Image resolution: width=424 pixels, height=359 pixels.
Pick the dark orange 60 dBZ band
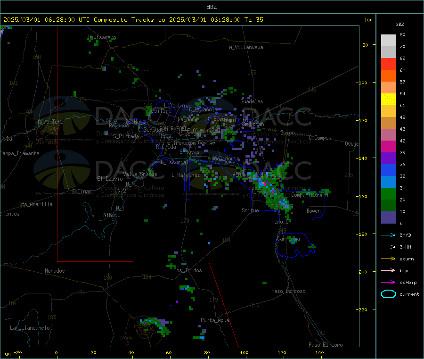pyautogui.click(x=388, y=76)
